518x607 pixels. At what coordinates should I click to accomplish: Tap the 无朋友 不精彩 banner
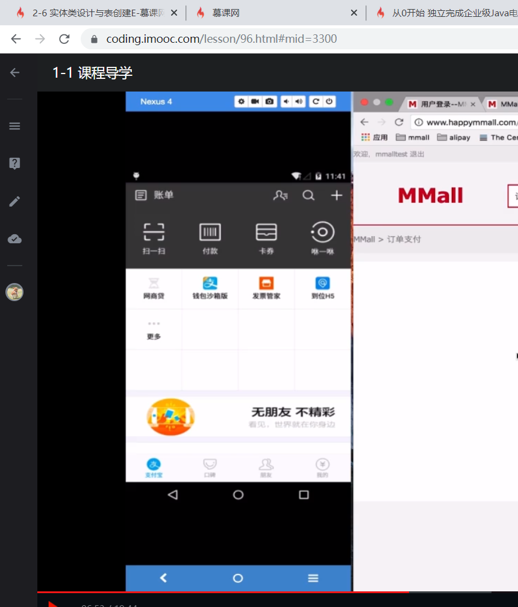pyautogui.click(x=239, y=417)
